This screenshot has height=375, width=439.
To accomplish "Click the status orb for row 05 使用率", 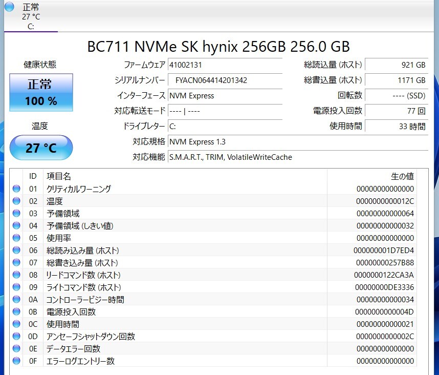I will click(x=16, y=238).
